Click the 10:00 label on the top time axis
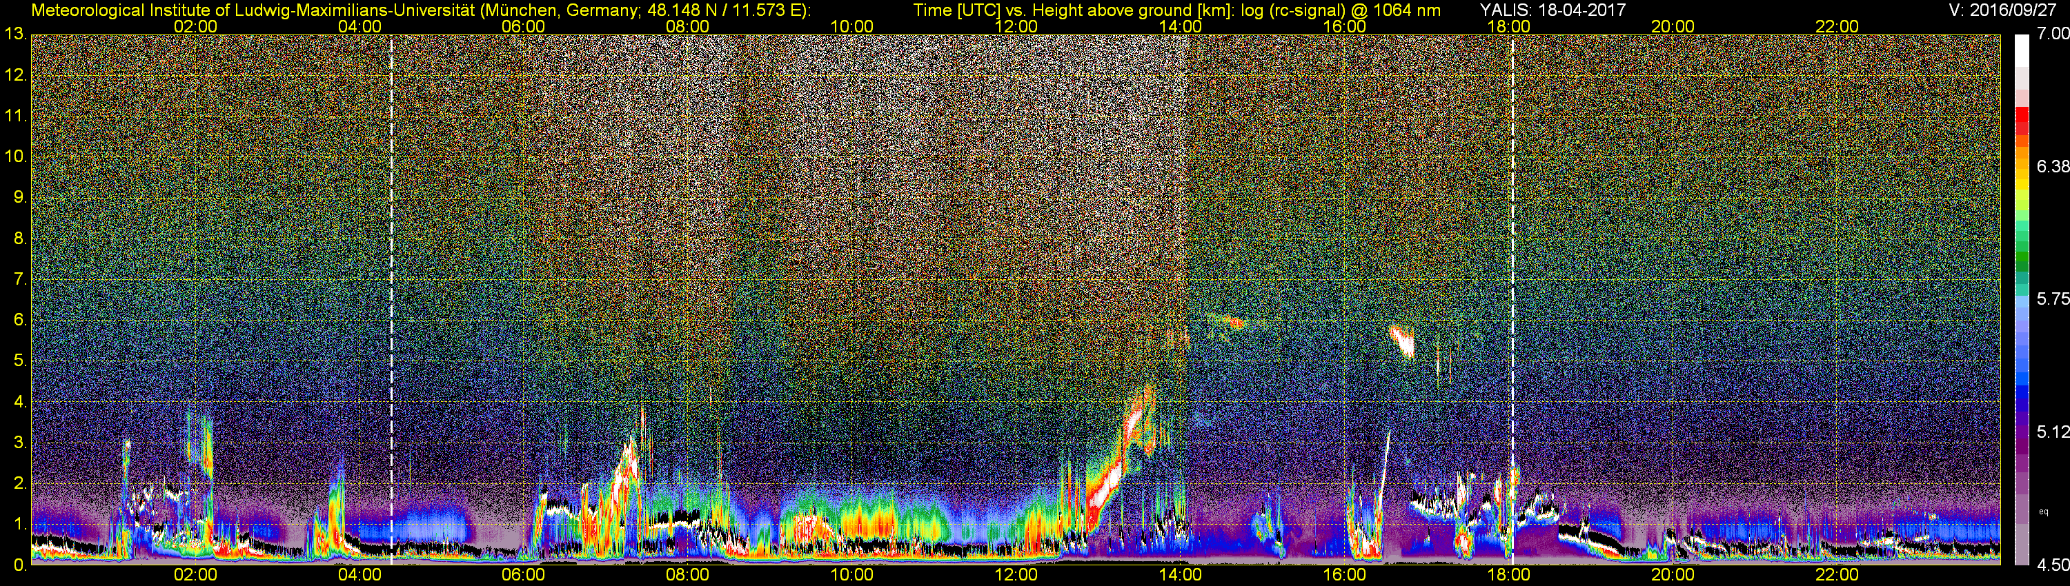The height and width of the screenshot is (586, 2070). [x=851, y=26]
